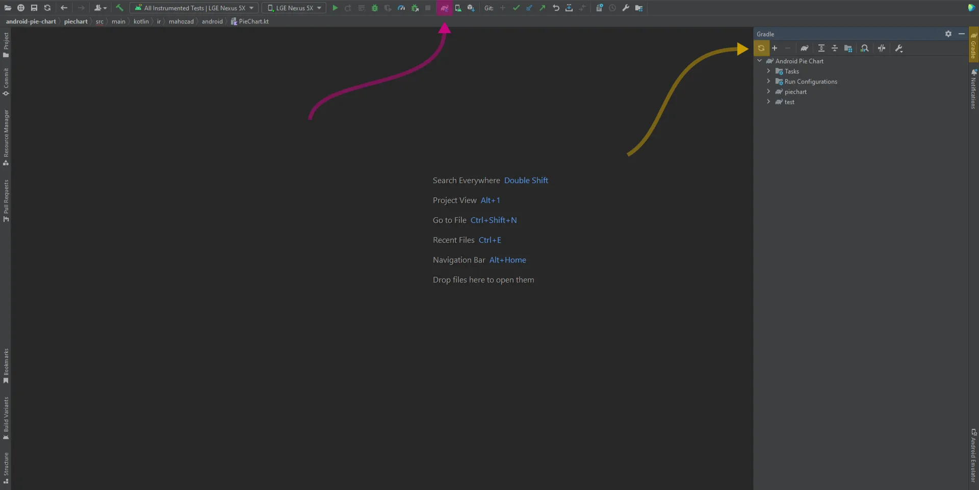The height and width of the screenshot is (490, 979).
Task: Update project with the Git blue arrow
Action: pyautogui.click(x=529, y=8)
